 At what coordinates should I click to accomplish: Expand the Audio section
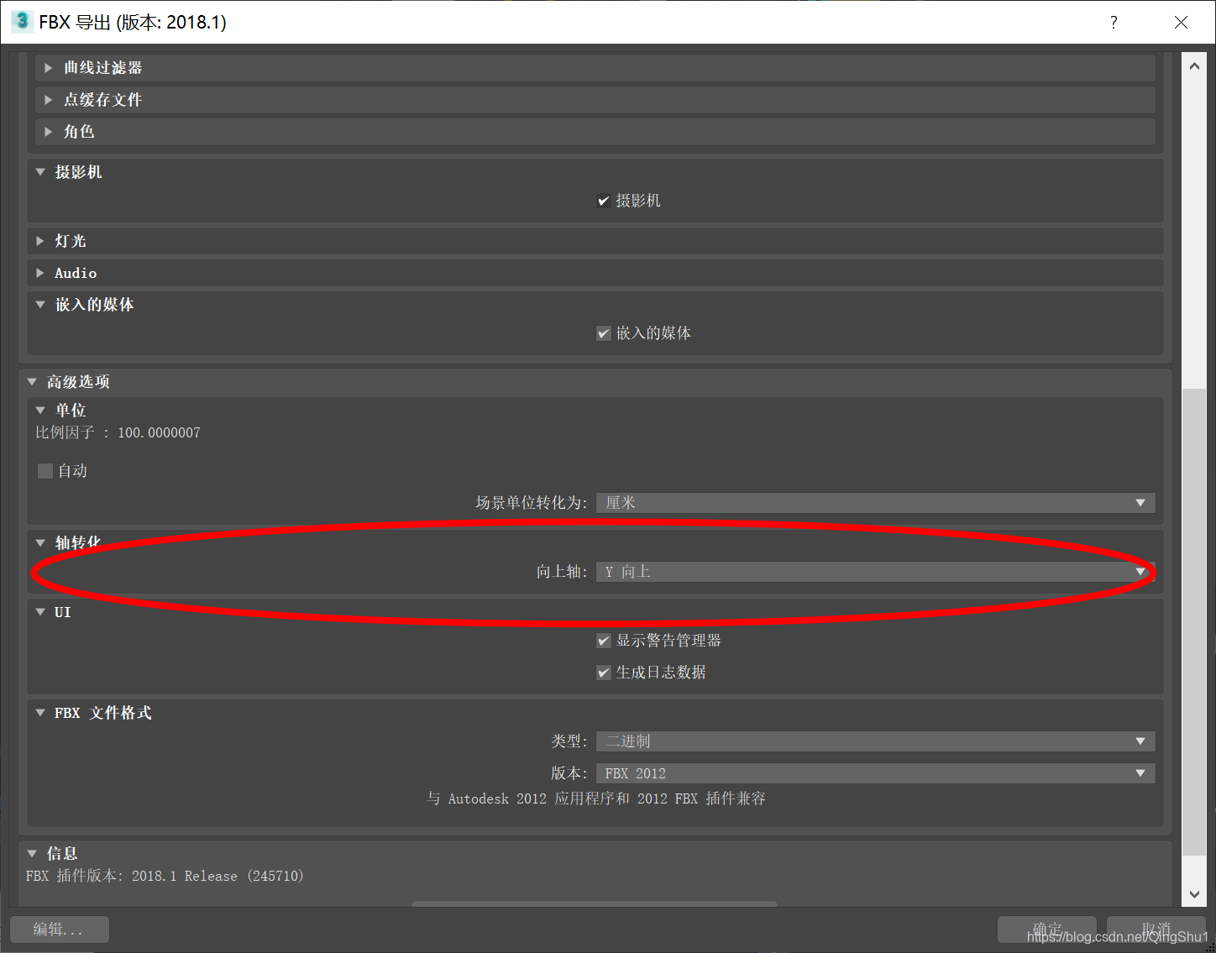[x=595, y=273]
